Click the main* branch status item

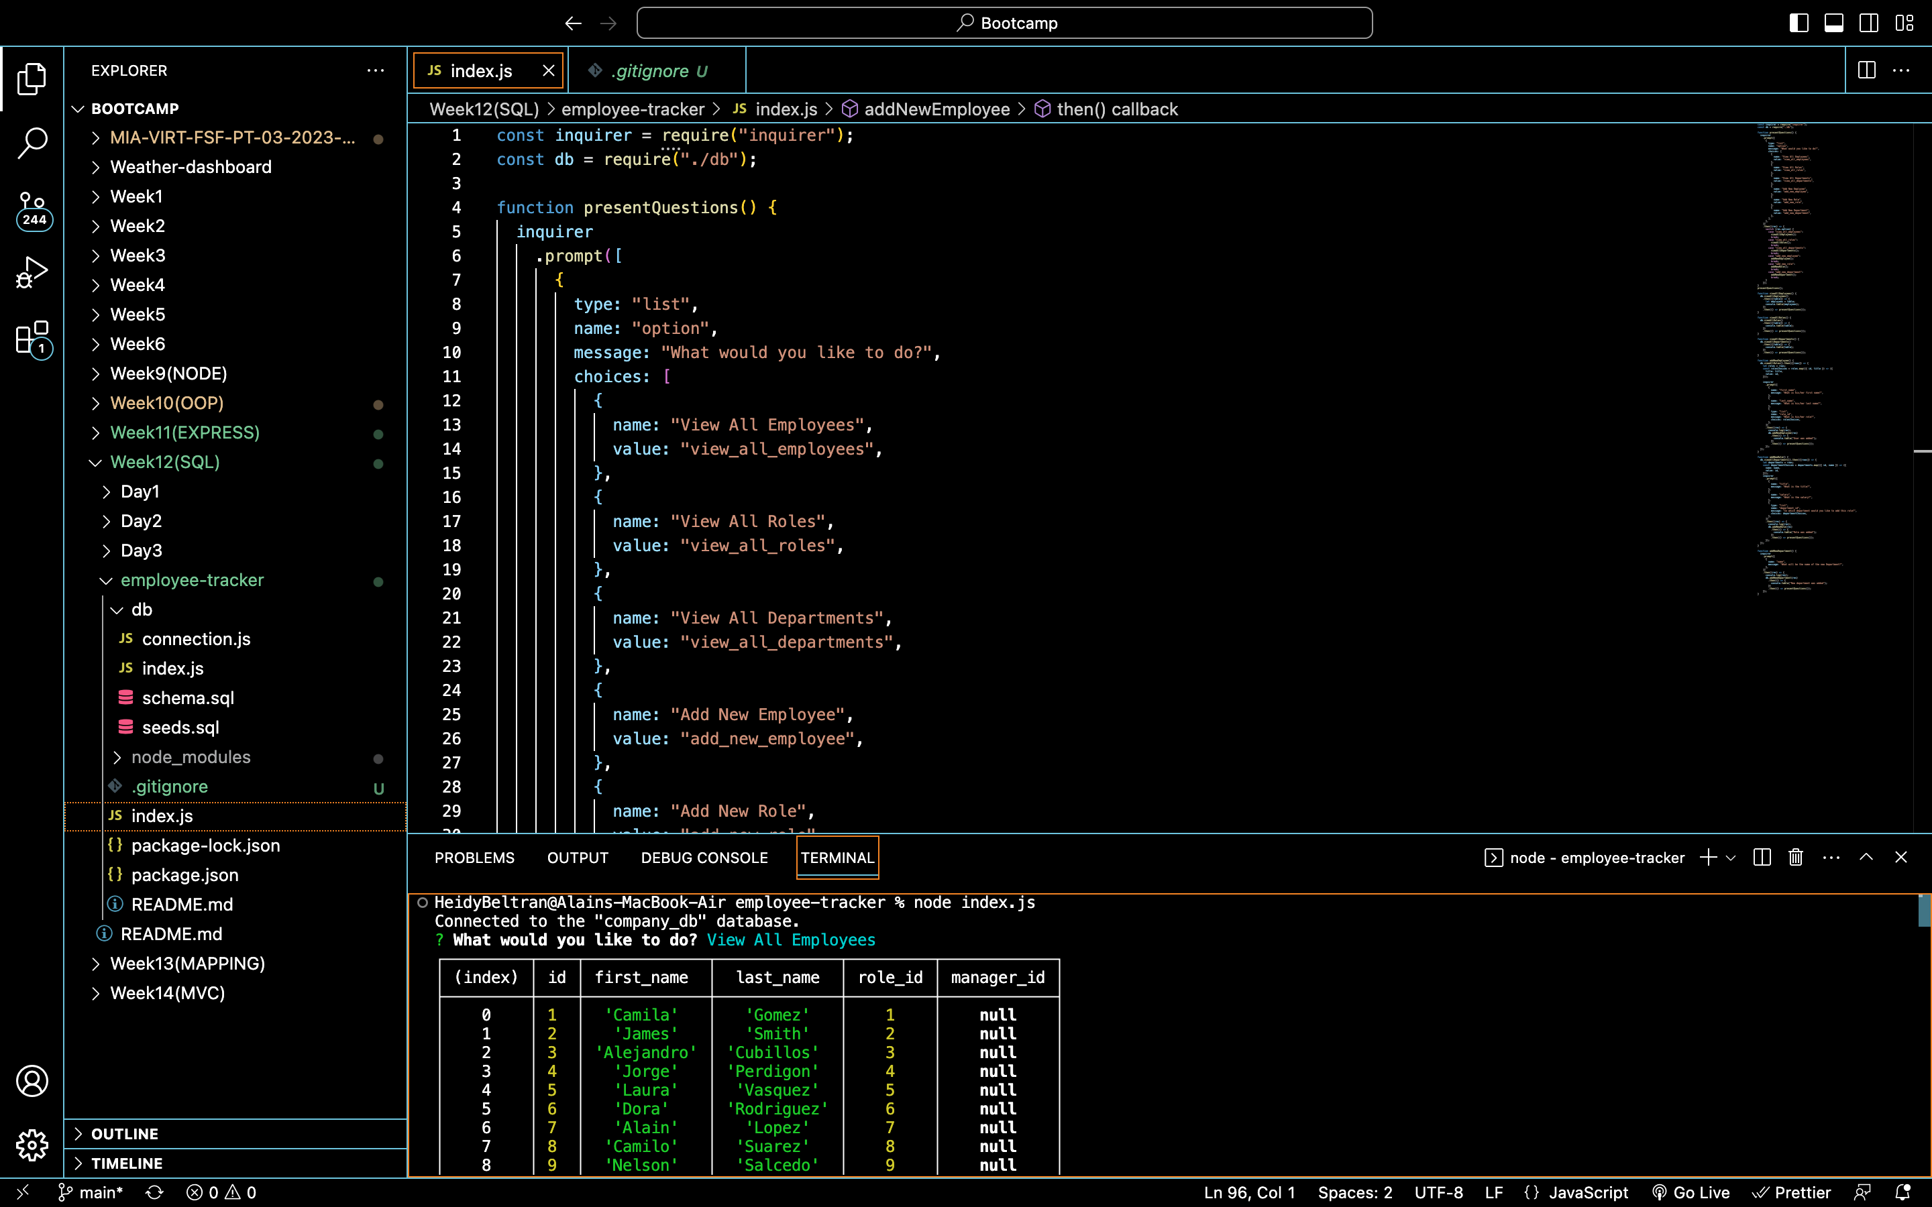click(90, 1192)
